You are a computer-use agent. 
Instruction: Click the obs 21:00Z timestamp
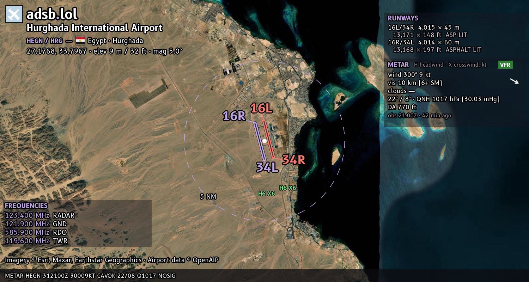[x=419, y=115]
